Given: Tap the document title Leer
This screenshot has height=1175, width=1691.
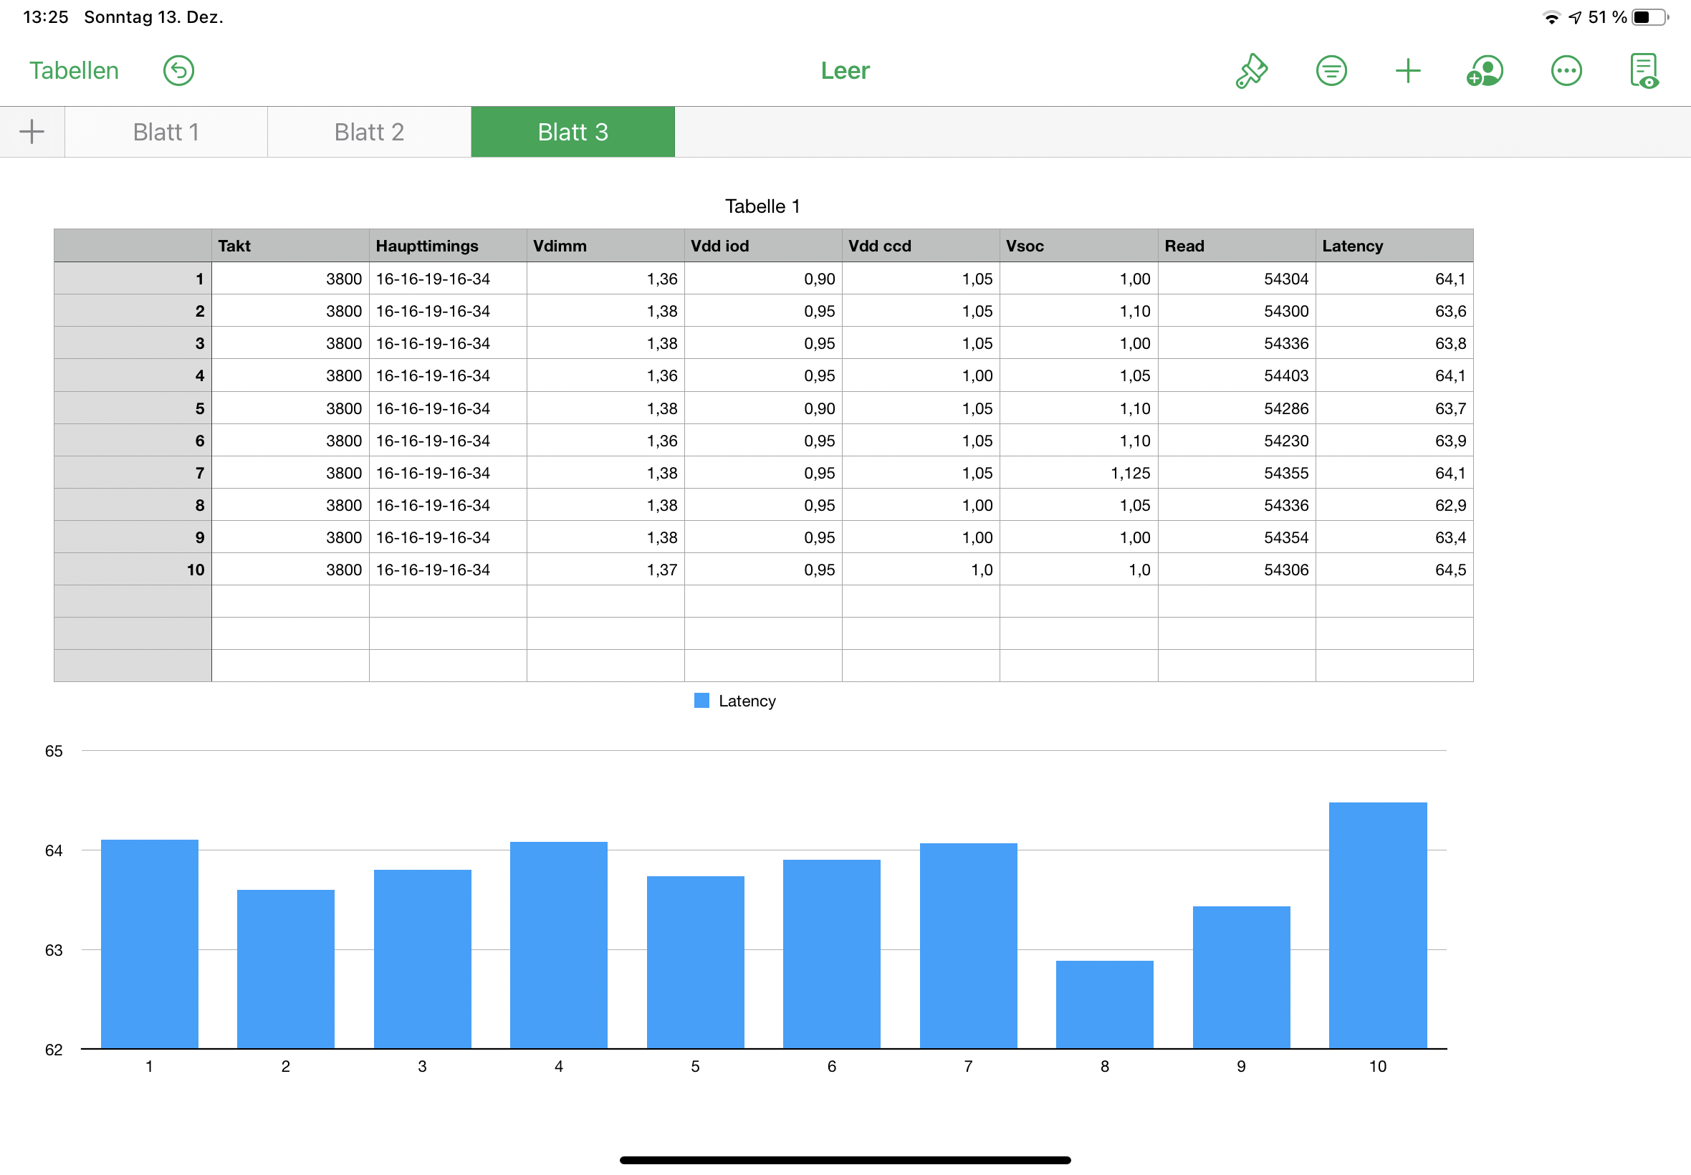Looking at the screenshot, I should [845, 71].
